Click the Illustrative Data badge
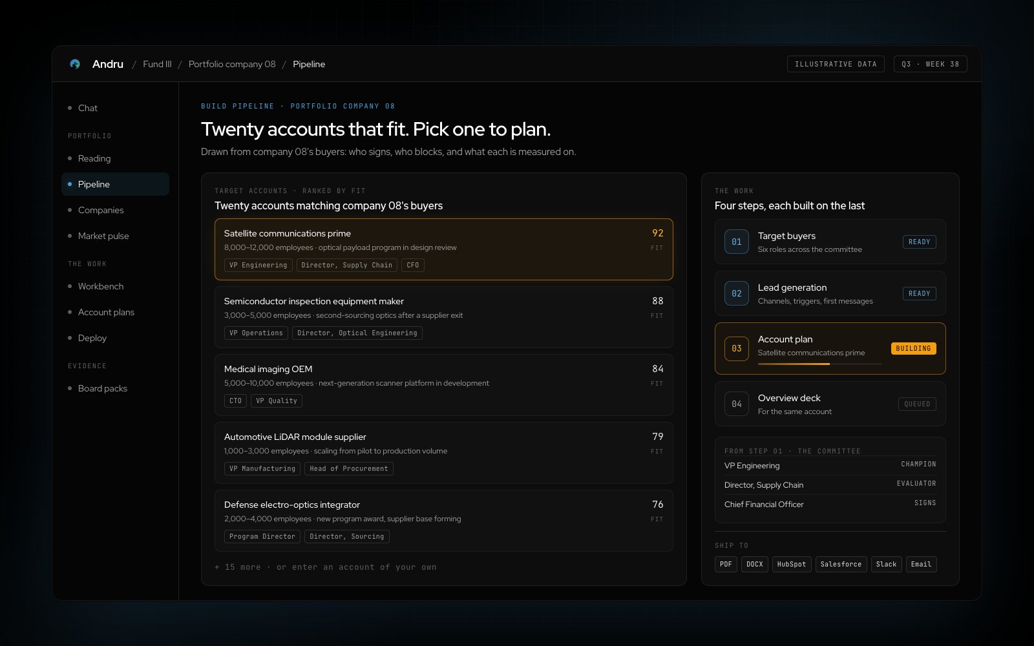The height and width of the screenshot is (646, 1034). pyautogui.click(x=836, y=64)
